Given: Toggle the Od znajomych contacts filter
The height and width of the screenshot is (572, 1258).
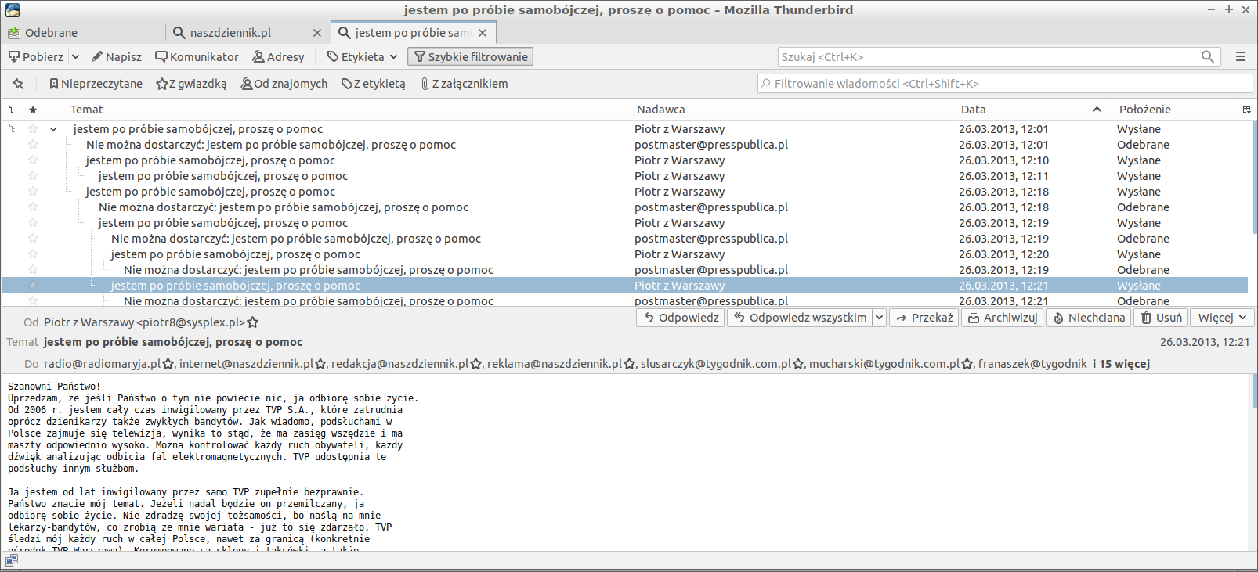Looking at the screenshot, I should [x=284, y=84].
